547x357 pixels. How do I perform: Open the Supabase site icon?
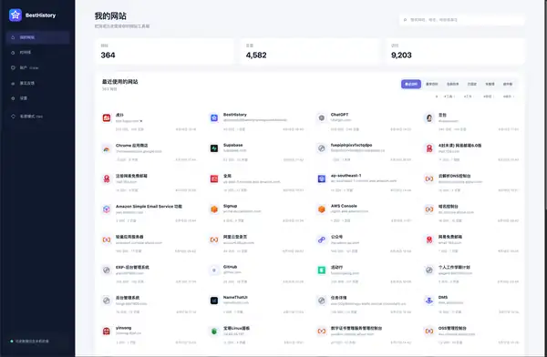tap(214, 148)
